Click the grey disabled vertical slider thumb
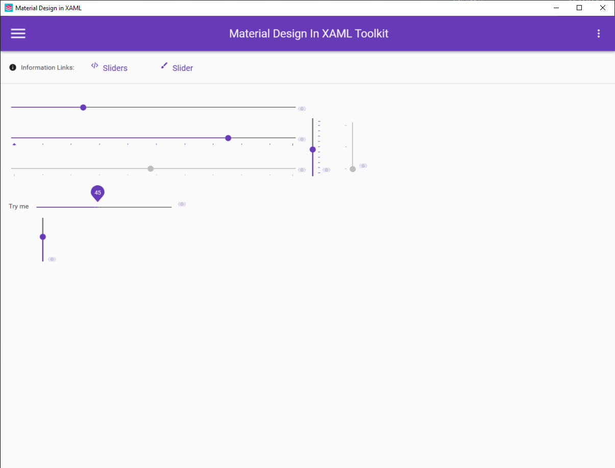Viewport: 615px width, 468px height. pos(353,169)
